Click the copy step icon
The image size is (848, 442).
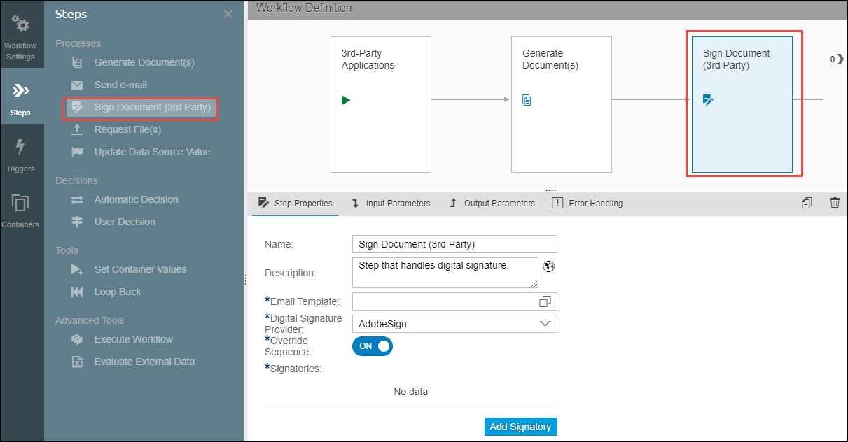[x=807, y=203]
